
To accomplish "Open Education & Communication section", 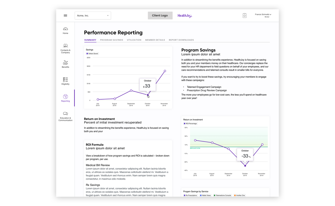I will point(65,117).
